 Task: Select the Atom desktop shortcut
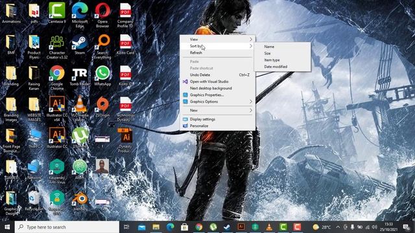(80, 169)
